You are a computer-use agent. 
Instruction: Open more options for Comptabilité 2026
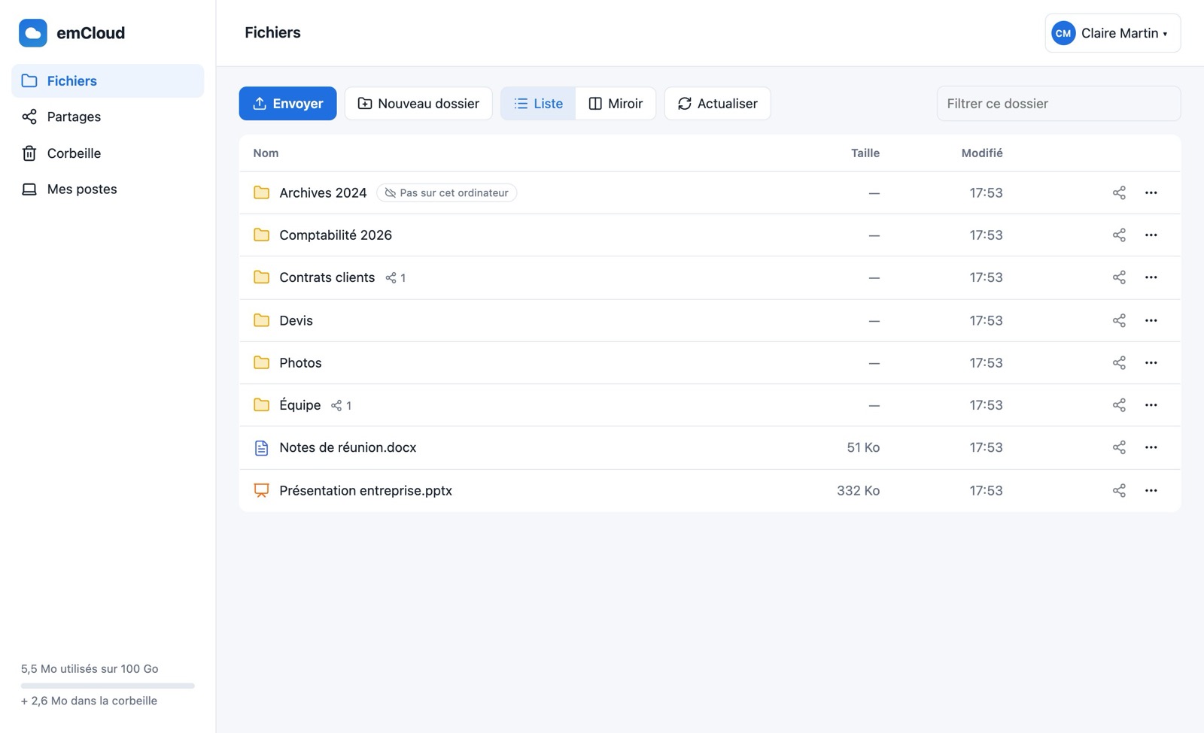coord(1151,235)
